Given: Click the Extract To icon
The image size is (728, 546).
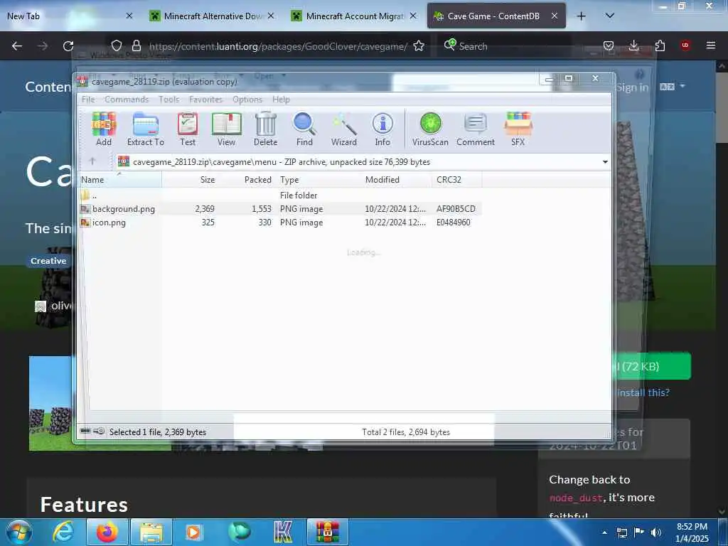Looking at the screenshot, I should click(145, 129).
